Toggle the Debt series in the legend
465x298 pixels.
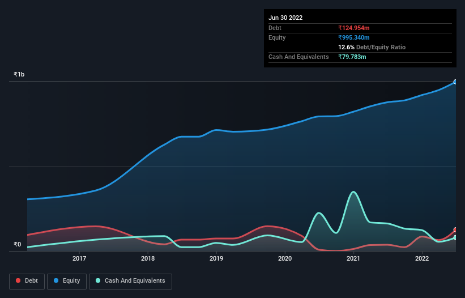coord(27,281)
